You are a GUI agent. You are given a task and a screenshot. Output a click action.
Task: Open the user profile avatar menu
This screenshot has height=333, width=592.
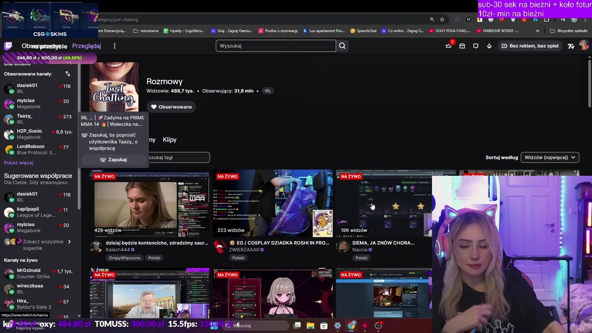tap(584, 45)
